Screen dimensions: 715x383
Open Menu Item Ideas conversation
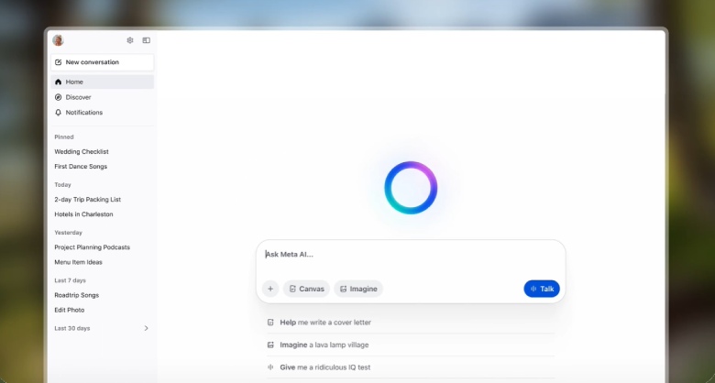pyautogui.click(x=79, y=262)
